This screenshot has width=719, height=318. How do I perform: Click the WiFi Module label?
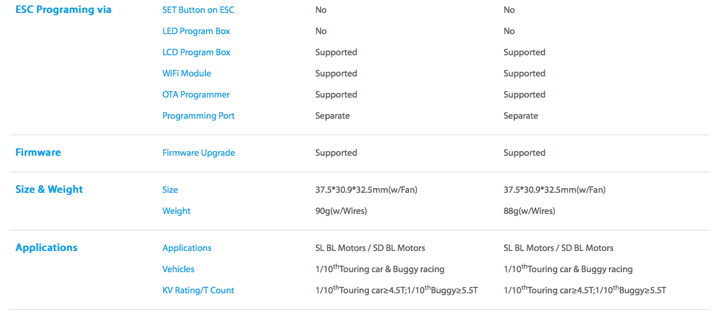tap(187, 73)
